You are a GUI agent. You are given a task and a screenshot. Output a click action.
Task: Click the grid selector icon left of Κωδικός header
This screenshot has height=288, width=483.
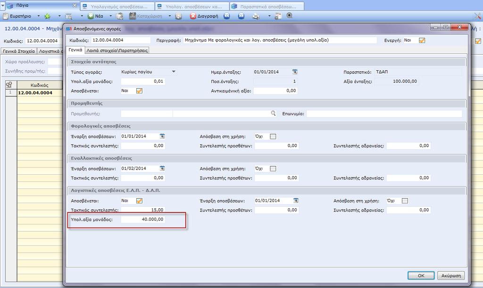pos(9,85)
